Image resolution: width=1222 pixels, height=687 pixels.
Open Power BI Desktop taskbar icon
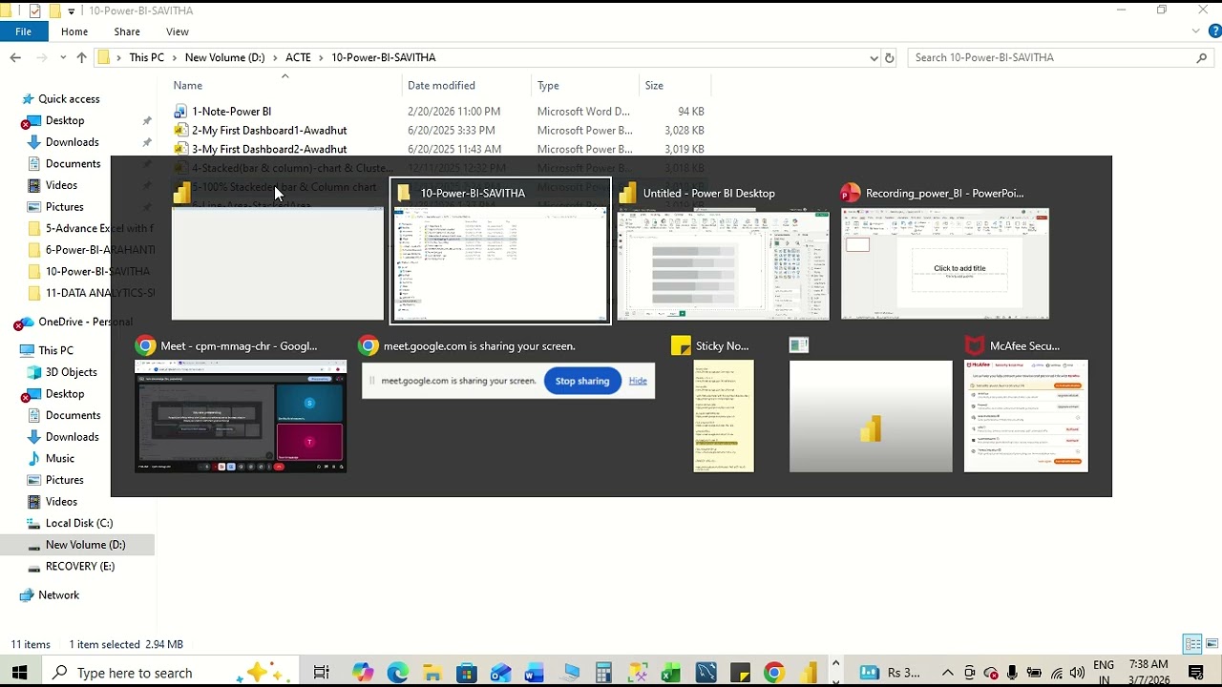[x=809, y=673]
